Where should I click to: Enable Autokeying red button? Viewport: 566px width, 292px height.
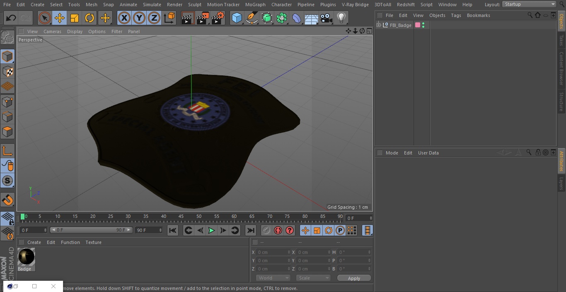click(278, 230)
